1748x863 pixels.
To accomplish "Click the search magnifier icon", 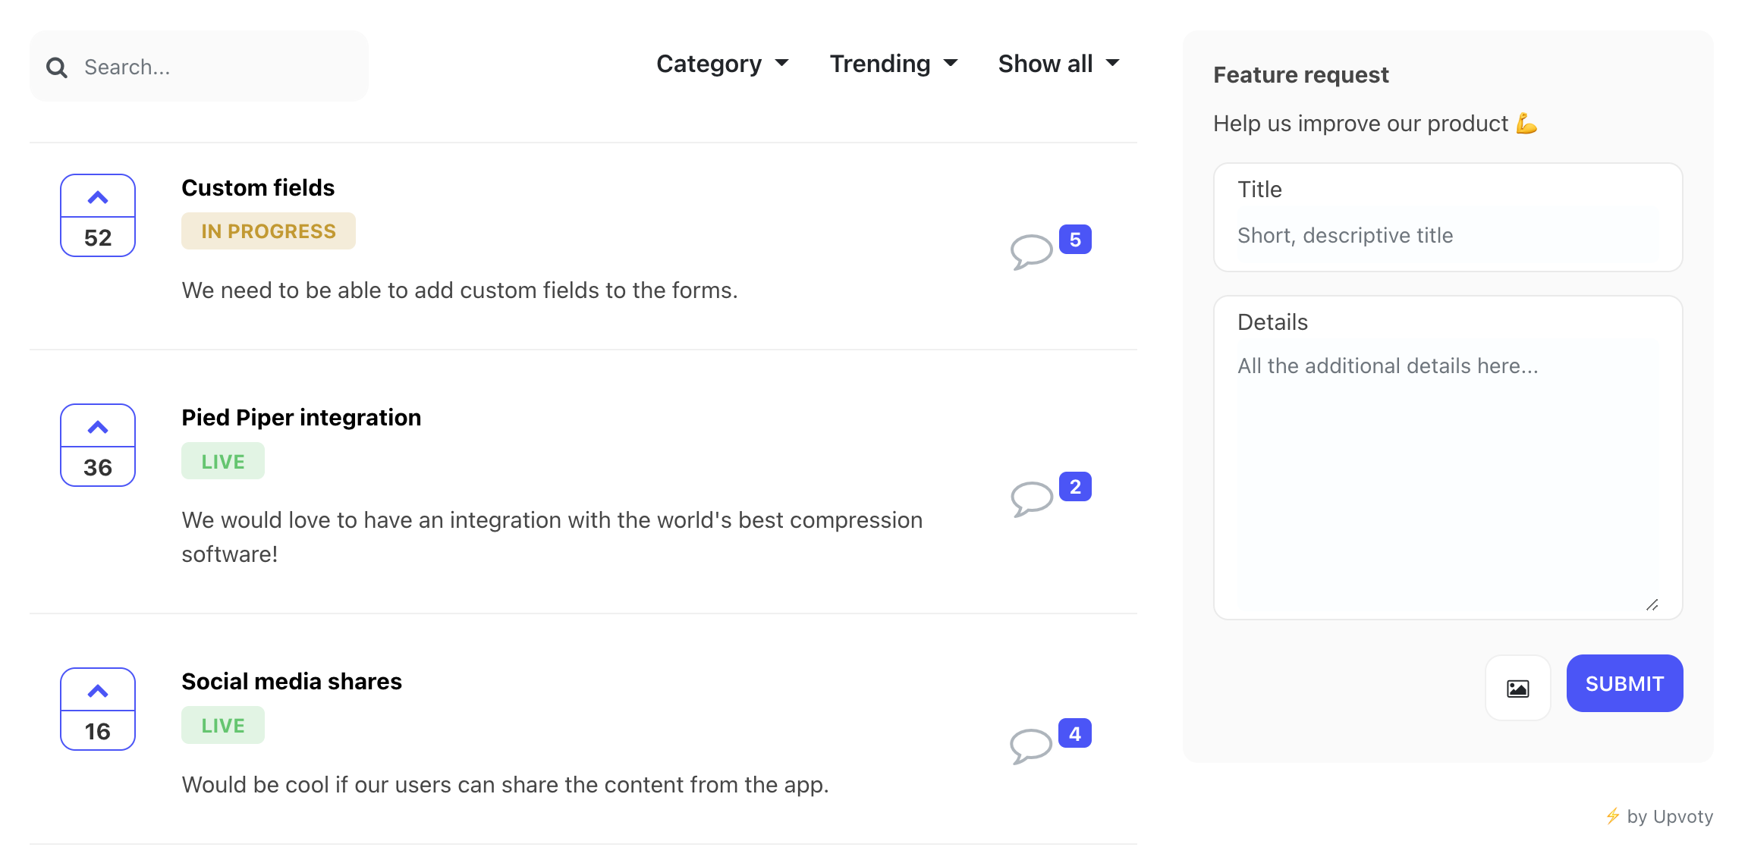I will pos(57,67).
